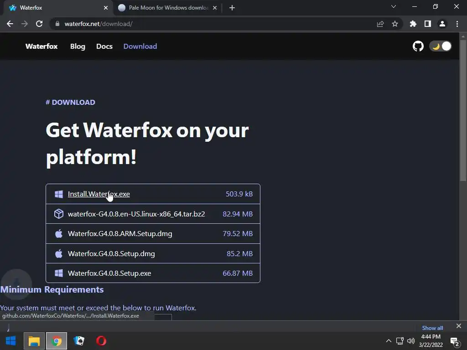
Task: Close the Chrome downloads bar
Action: [459, 326]
